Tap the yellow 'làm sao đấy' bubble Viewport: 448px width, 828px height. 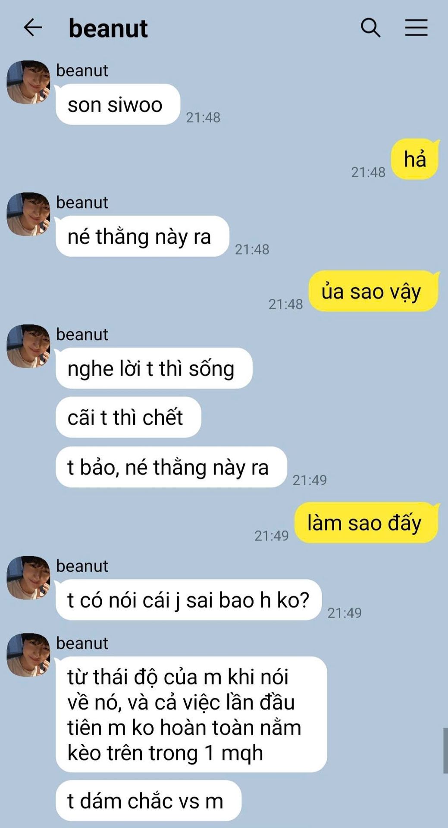(x=367, y=523)
